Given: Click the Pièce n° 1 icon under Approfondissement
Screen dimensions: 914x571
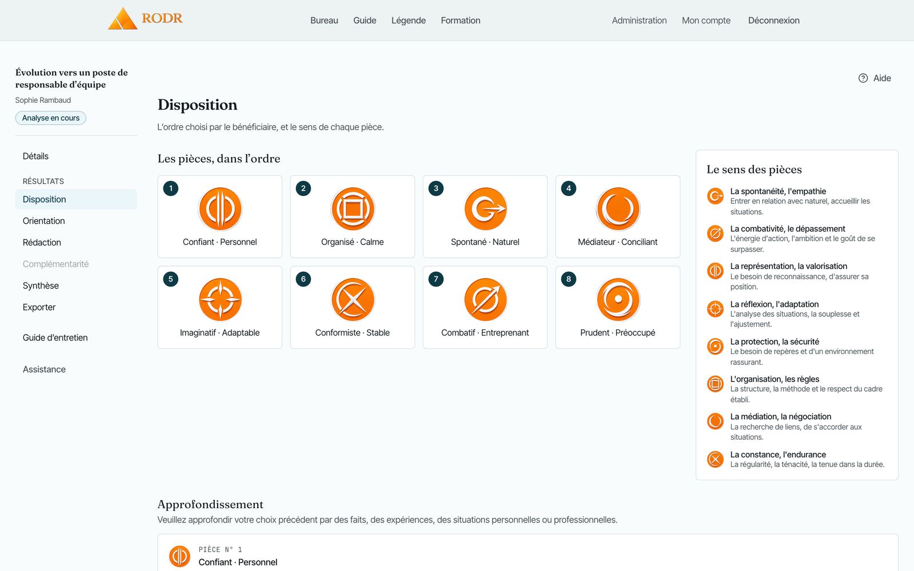Looking at the screenshot, I should (x=179, y=556).
